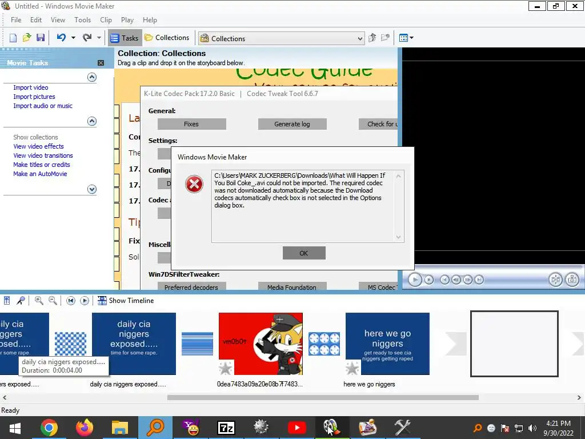Select the checkerboard transition cell

click(70, 344)
